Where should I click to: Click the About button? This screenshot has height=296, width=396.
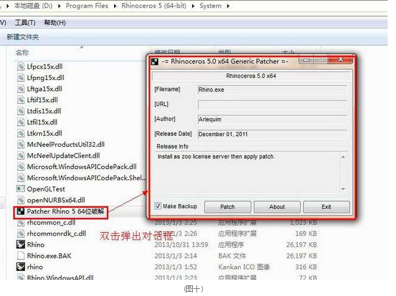pyautogui.click(x=277, y=207)
